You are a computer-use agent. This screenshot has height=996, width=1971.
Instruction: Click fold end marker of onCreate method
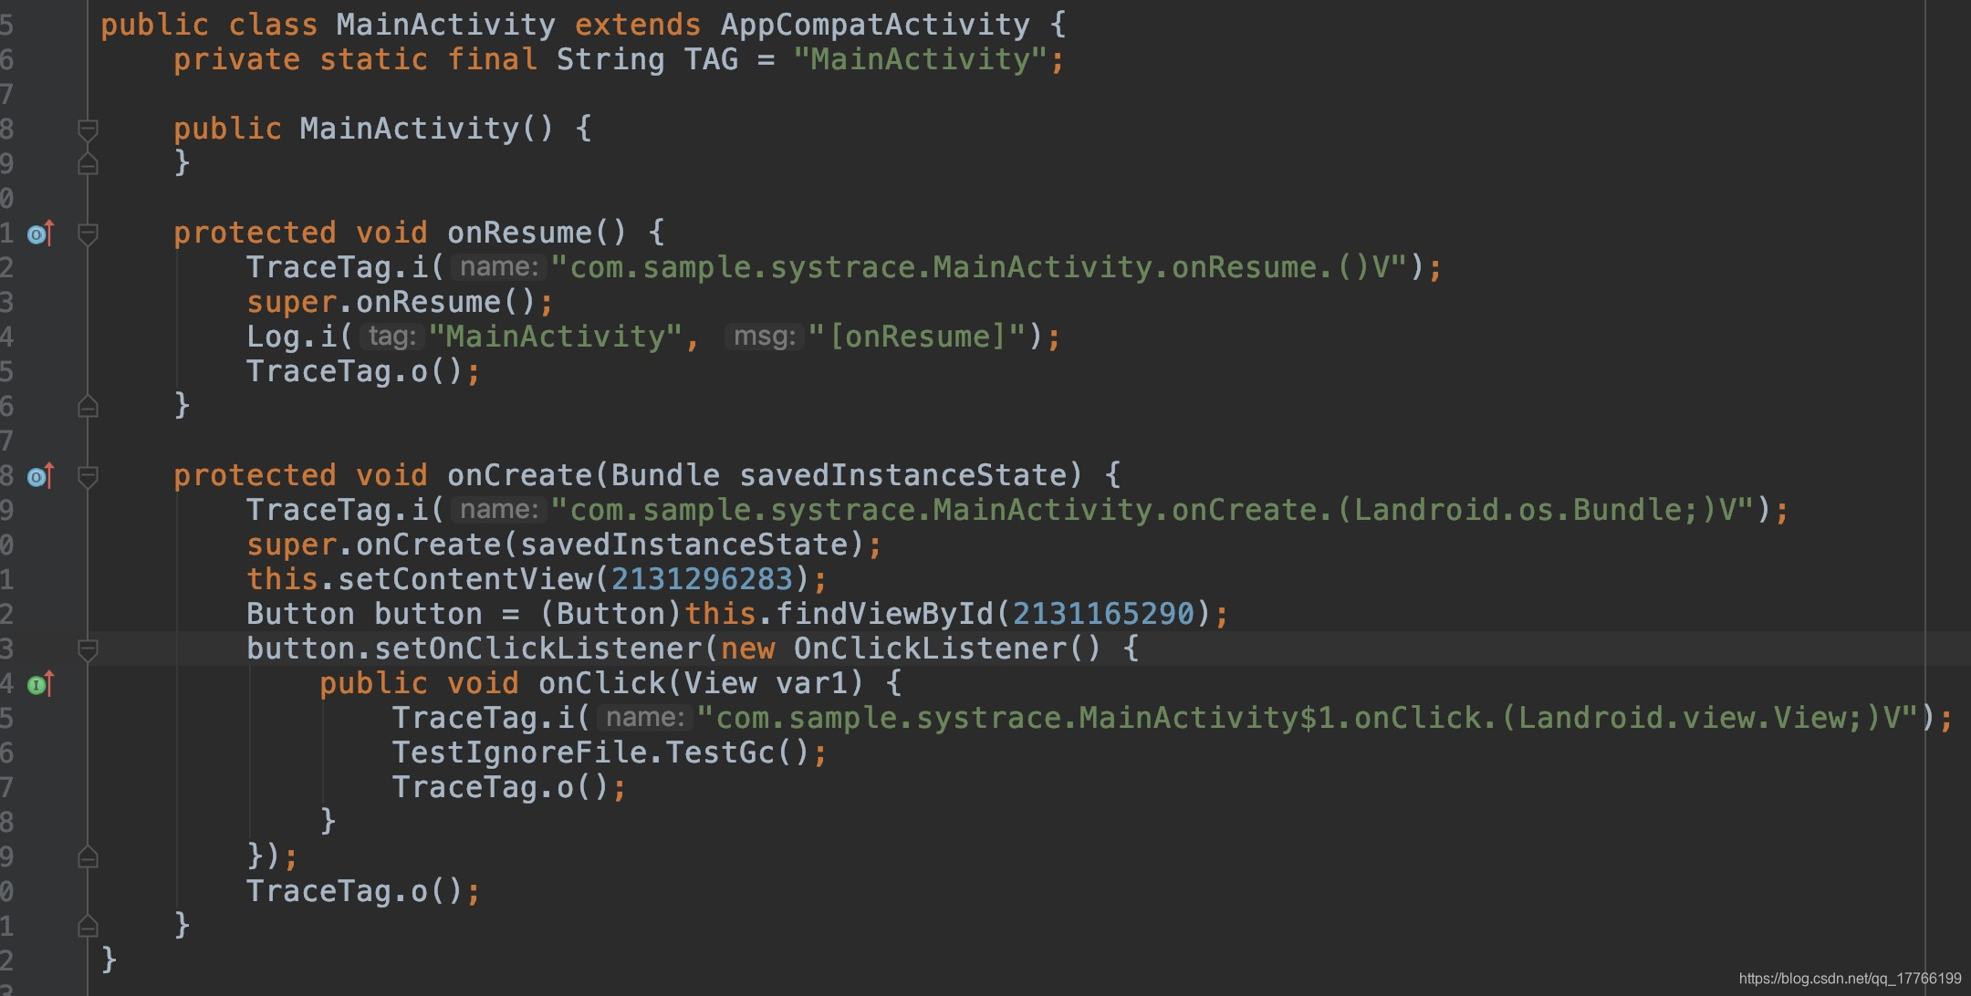point(88,927)
